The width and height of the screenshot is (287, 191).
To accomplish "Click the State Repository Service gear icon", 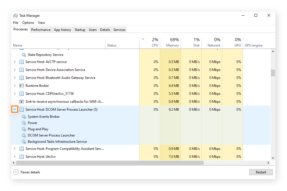I will click(24, 55).
